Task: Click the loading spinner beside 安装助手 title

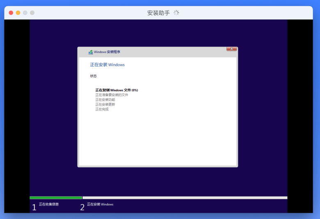Action: coord(176,13)
